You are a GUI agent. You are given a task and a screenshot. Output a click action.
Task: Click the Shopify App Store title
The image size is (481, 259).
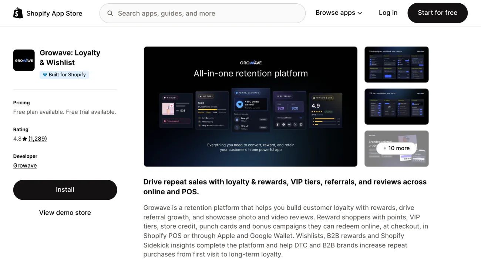click(x=54, y=13)
